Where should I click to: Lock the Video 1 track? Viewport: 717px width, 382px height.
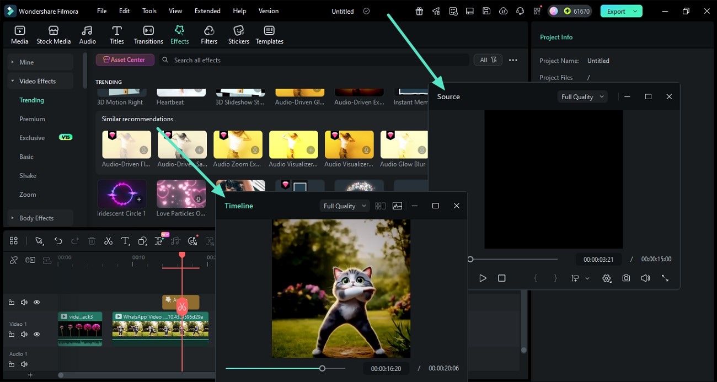click(12, 334)
